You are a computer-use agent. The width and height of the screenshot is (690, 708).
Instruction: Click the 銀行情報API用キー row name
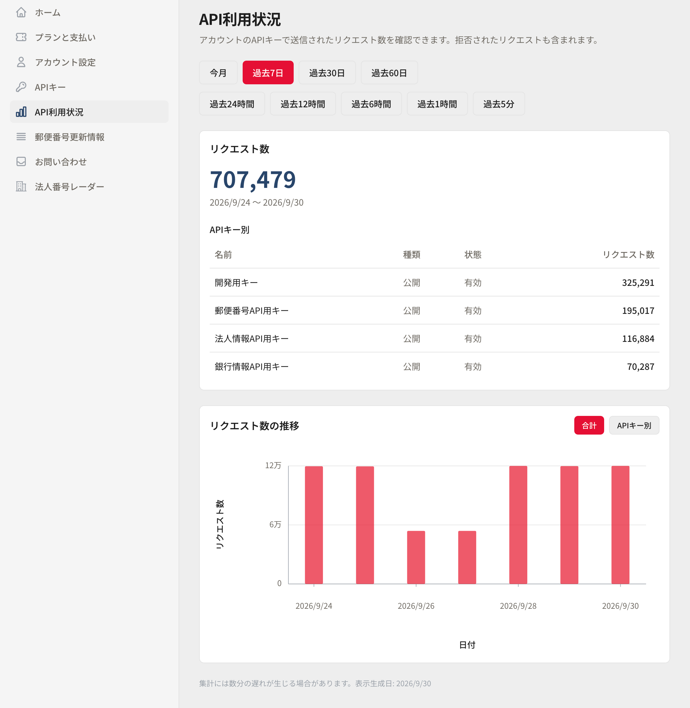pos(251,366)
